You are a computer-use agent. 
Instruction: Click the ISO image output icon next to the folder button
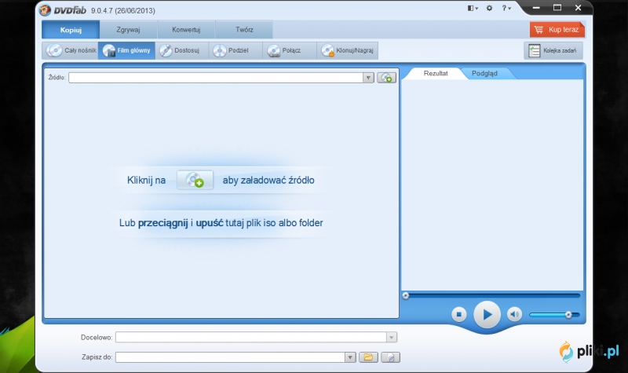390,357
